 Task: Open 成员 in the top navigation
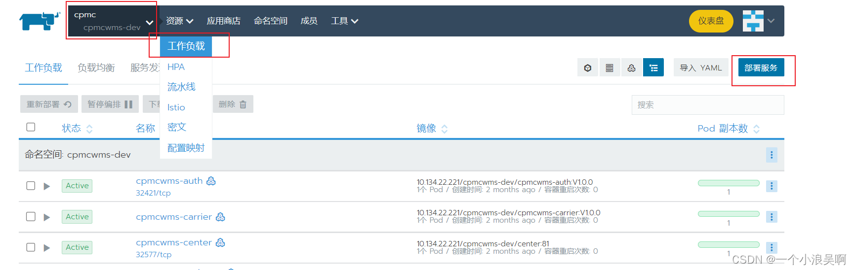pyautogui.click(x=309, y=21)
